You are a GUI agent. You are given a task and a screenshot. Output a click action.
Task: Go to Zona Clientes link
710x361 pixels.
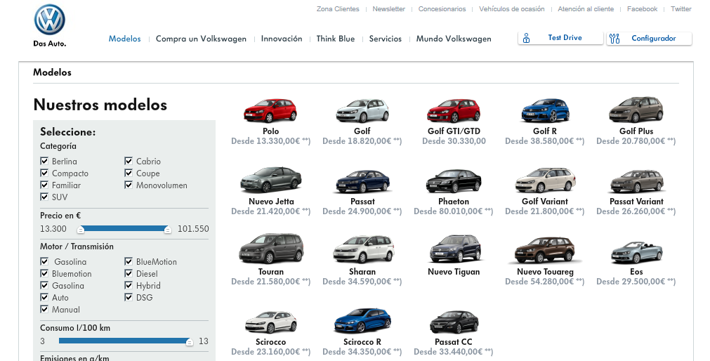pos(338,9)
